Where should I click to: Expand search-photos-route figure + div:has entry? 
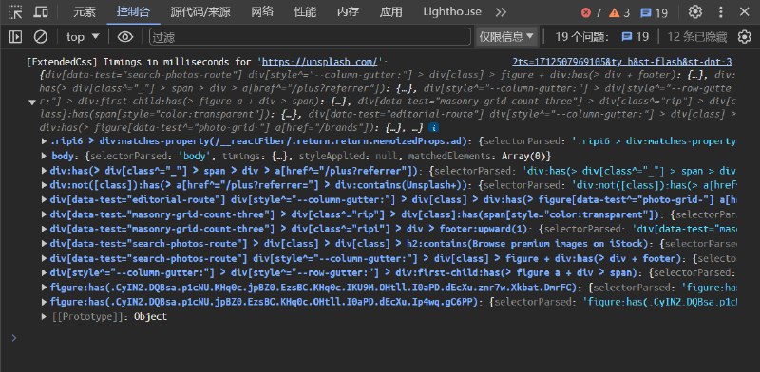pyautogui.click(x=45, y=259)
